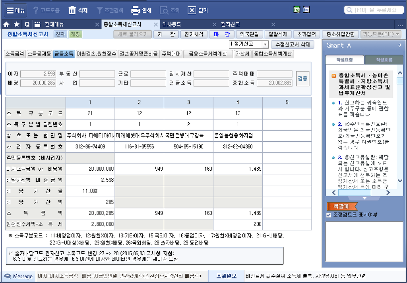Click the 인쇄 printer icon
Viewport: 407px width, 283px height.
[136, 10]
